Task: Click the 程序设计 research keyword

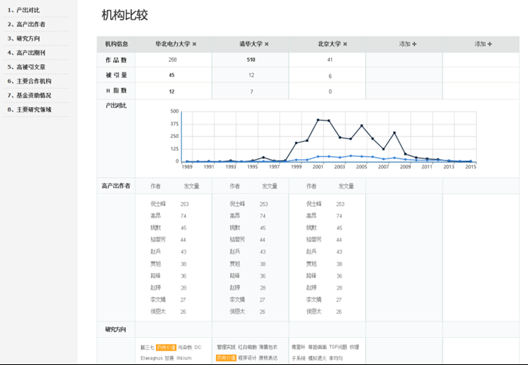Action: click(247, 358)
